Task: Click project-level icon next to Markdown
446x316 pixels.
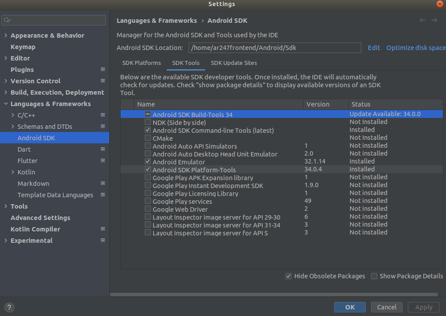Action: point(103,183)
